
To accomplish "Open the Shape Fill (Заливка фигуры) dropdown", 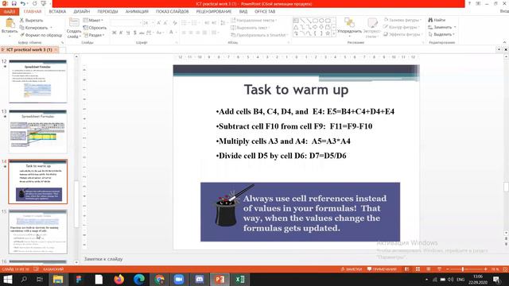I will pos(402,20).
